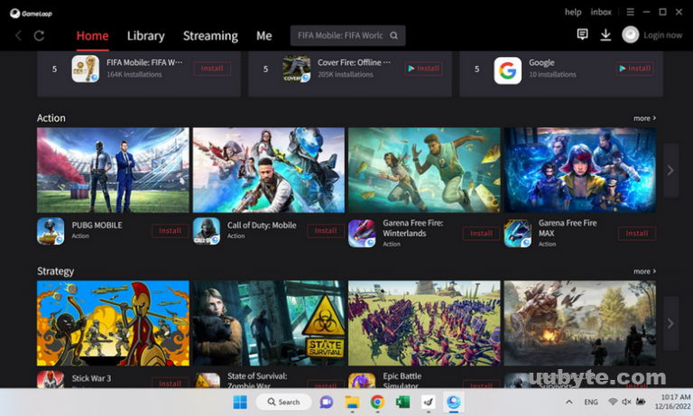Click the PUBG MOBILE app icon
The height and width of the screenshot is (416, 693).
pos(51,231)
